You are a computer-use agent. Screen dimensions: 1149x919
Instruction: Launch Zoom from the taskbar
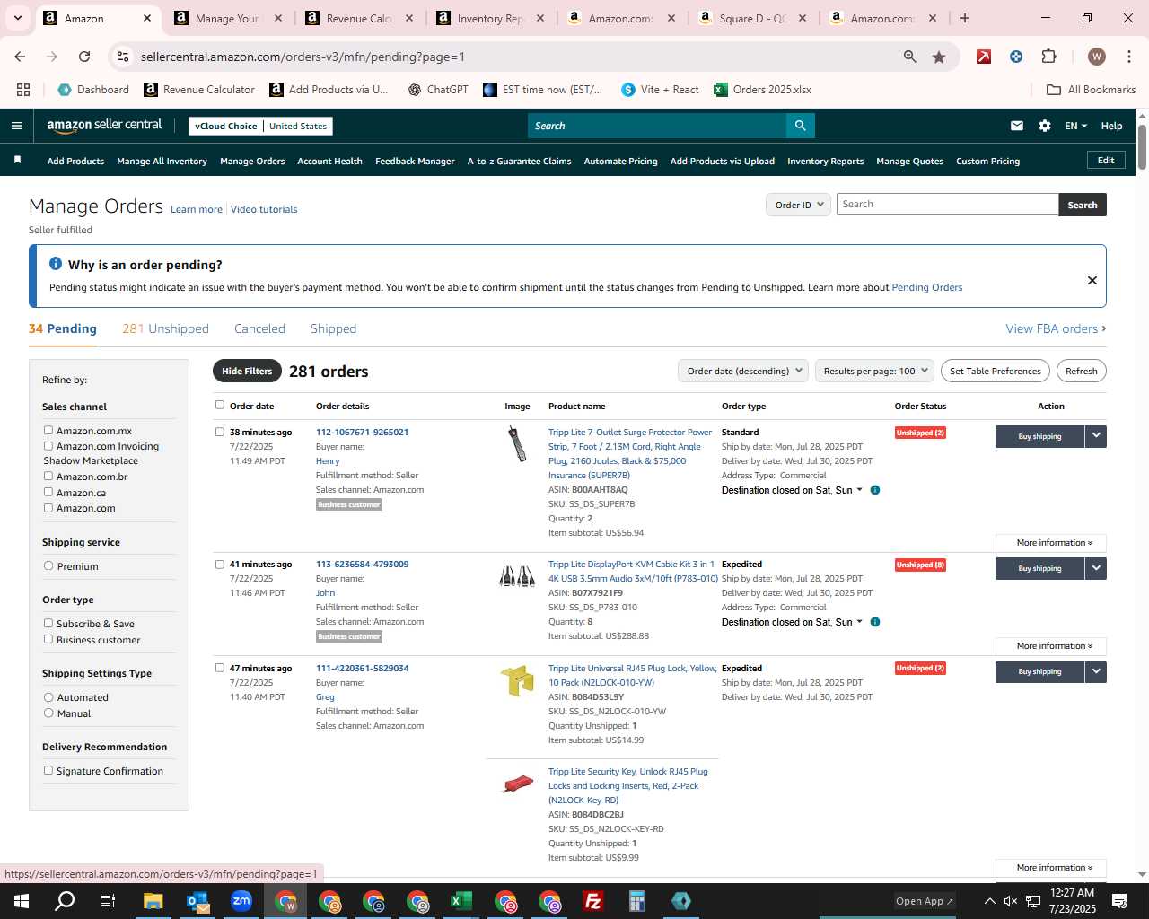point(241,901)
